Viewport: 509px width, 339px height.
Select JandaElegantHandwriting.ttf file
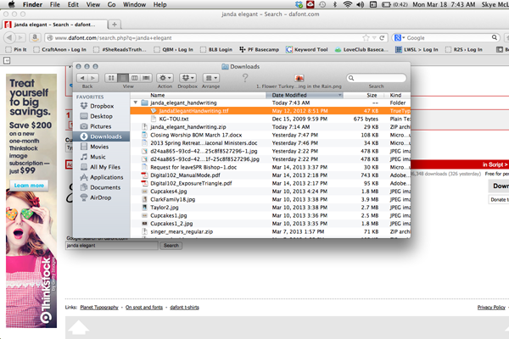coord(271,111)
